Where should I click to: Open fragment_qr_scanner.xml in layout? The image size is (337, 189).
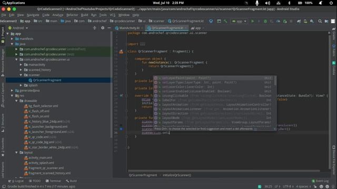(x=46, y=168)
